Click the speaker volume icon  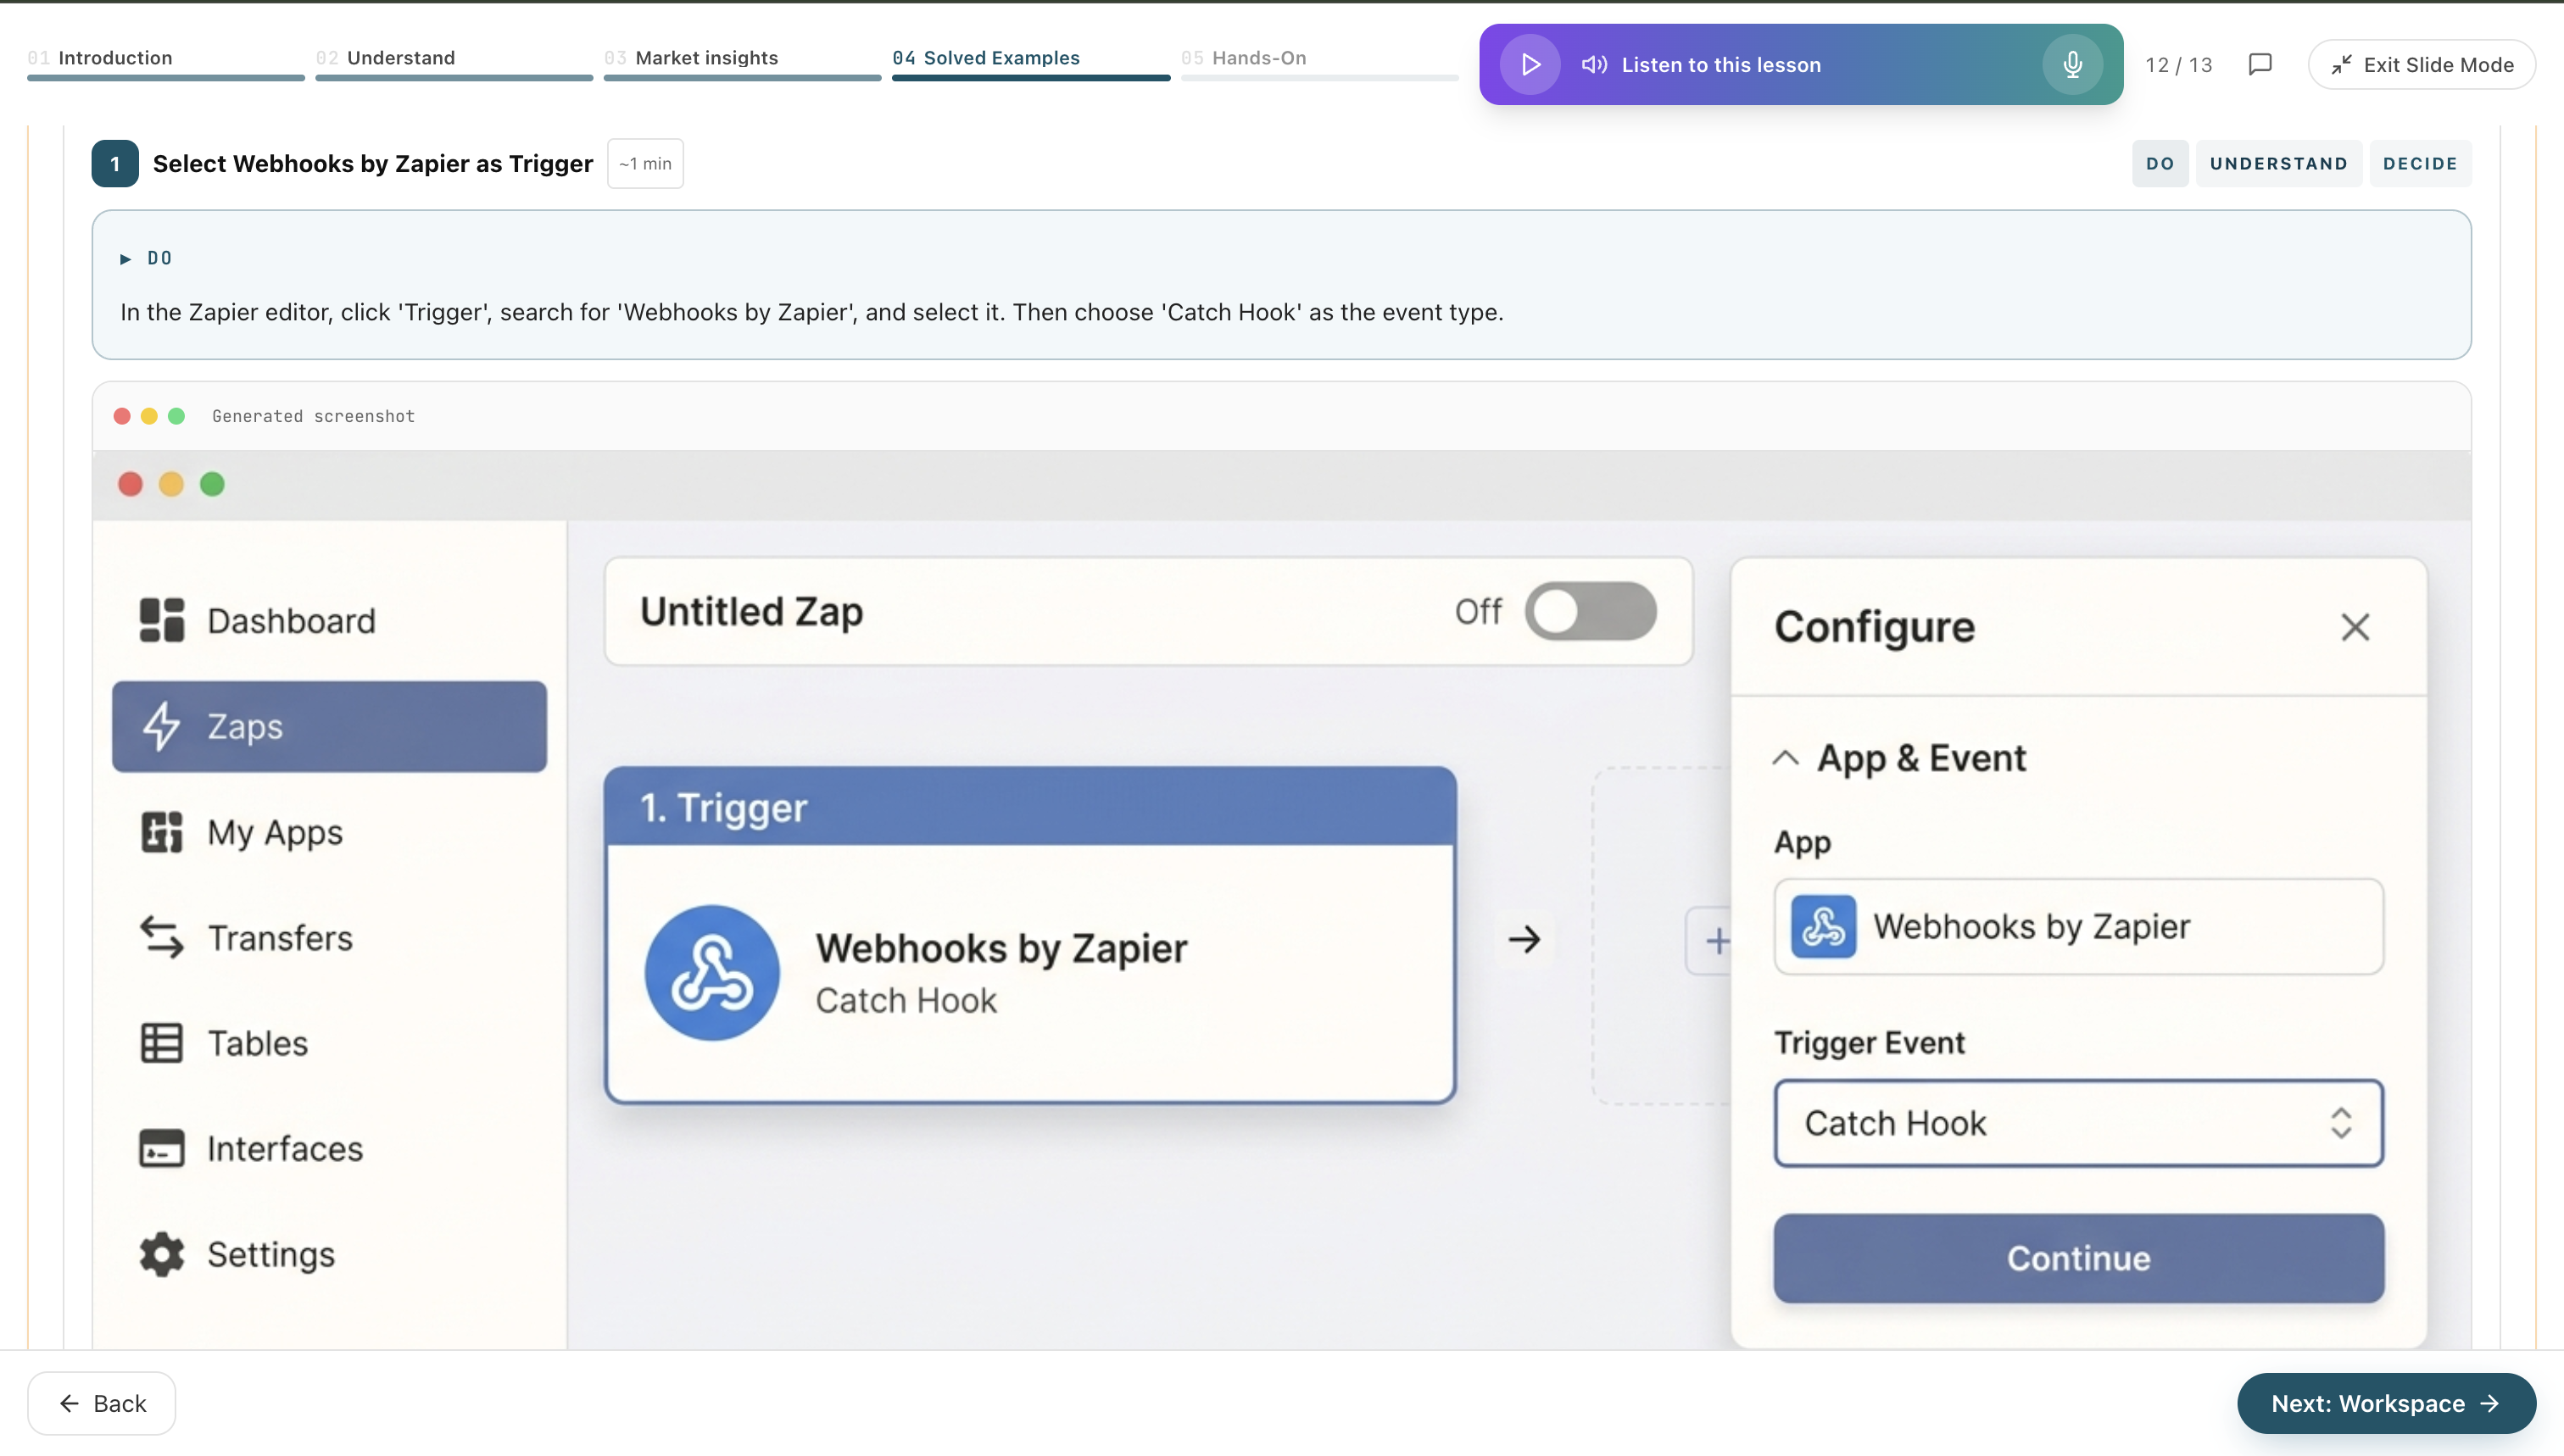tap(1594, 65)
